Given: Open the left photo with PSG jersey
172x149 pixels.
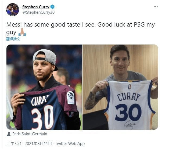Looking at the screenshot, I should click(x=44, y=87).
